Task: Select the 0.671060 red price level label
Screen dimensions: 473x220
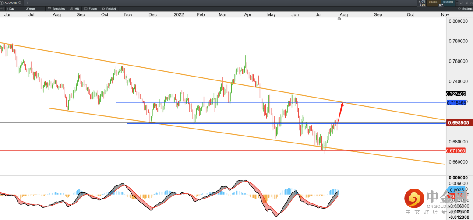Action: [x=455, y=150]
